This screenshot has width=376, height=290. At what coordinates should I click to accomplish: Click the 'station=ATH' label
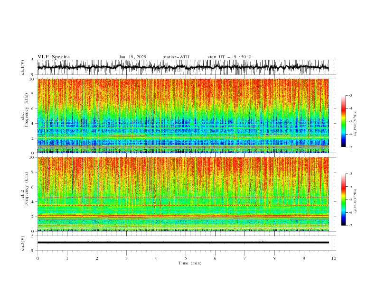click(176, 57)
